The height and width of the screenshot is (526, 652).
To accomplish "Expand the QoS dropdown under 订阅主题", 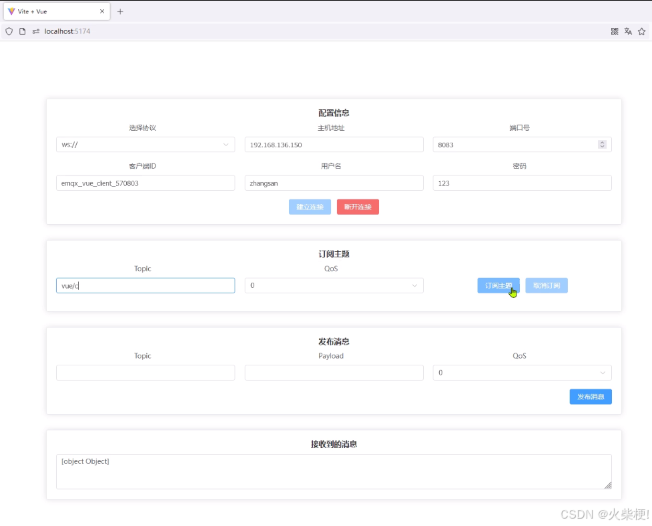I will (334, 285).
